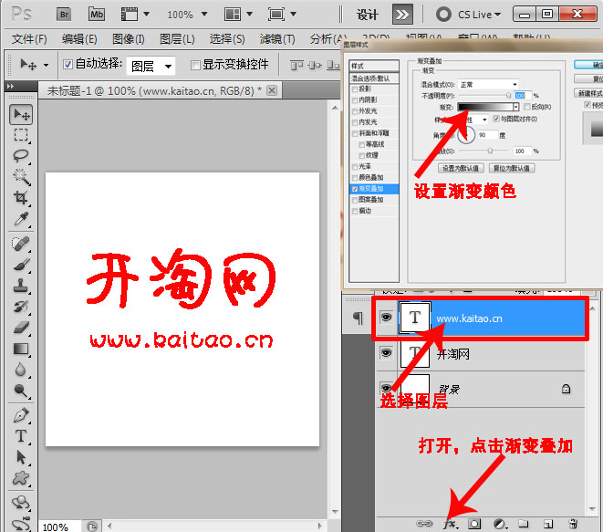Open the 图层 auto-select dropdown
Viewport: 603px width, 532px height.
(x=150, y=66)
